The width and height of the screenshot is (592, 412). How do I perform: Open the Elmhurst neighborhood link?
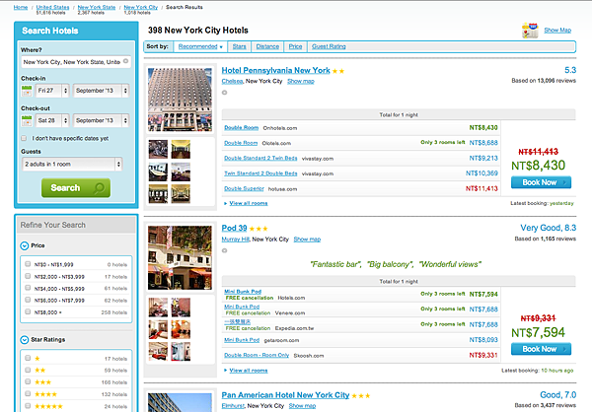pos(233,406)
